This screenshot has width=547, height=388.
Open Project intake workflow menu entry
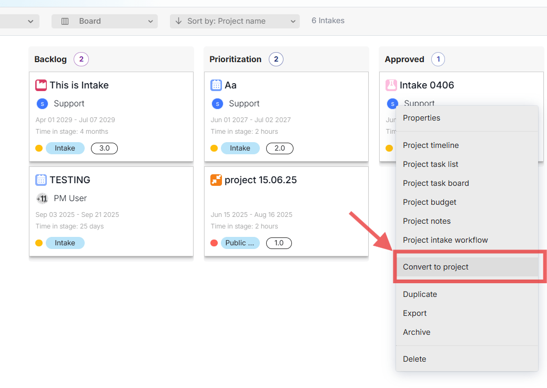click(445, 240)
